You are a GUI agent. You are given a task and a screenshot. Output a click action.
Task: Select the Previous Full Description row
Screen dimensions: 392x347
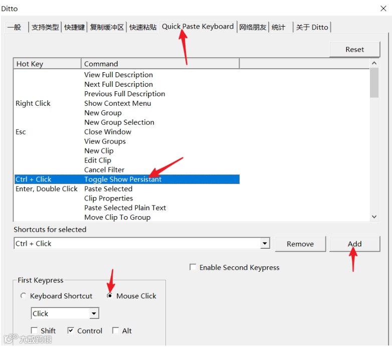click(127, 94)
